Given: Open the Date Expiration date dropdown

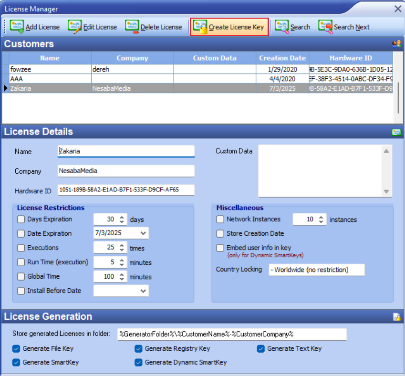Looking at the screenshot, I should pos(143,233).
